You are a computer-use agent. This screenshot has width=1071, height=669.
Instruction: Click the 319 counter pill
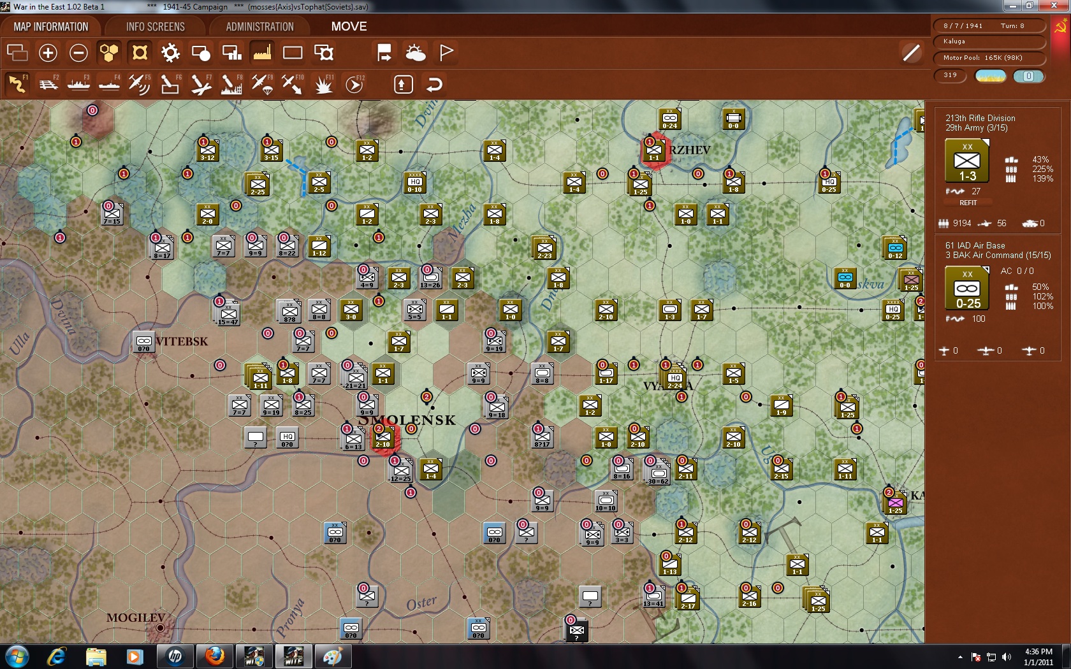(951, 75)
